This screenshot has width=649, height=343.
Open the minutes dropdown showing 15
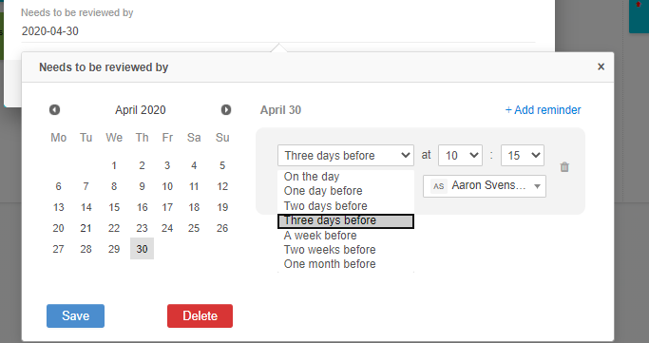tap(523, 155)
